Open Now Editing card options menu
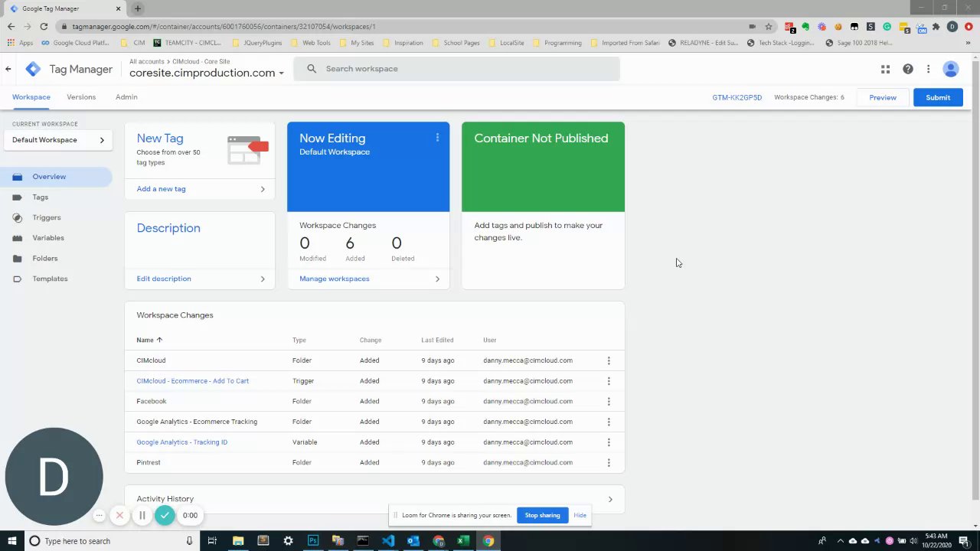The height and width of the screenshot is (551, 980). tap(437, 138)
